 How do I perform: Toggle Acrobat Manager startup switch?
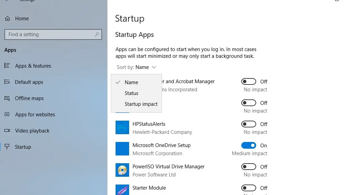(x=249, y=81)
